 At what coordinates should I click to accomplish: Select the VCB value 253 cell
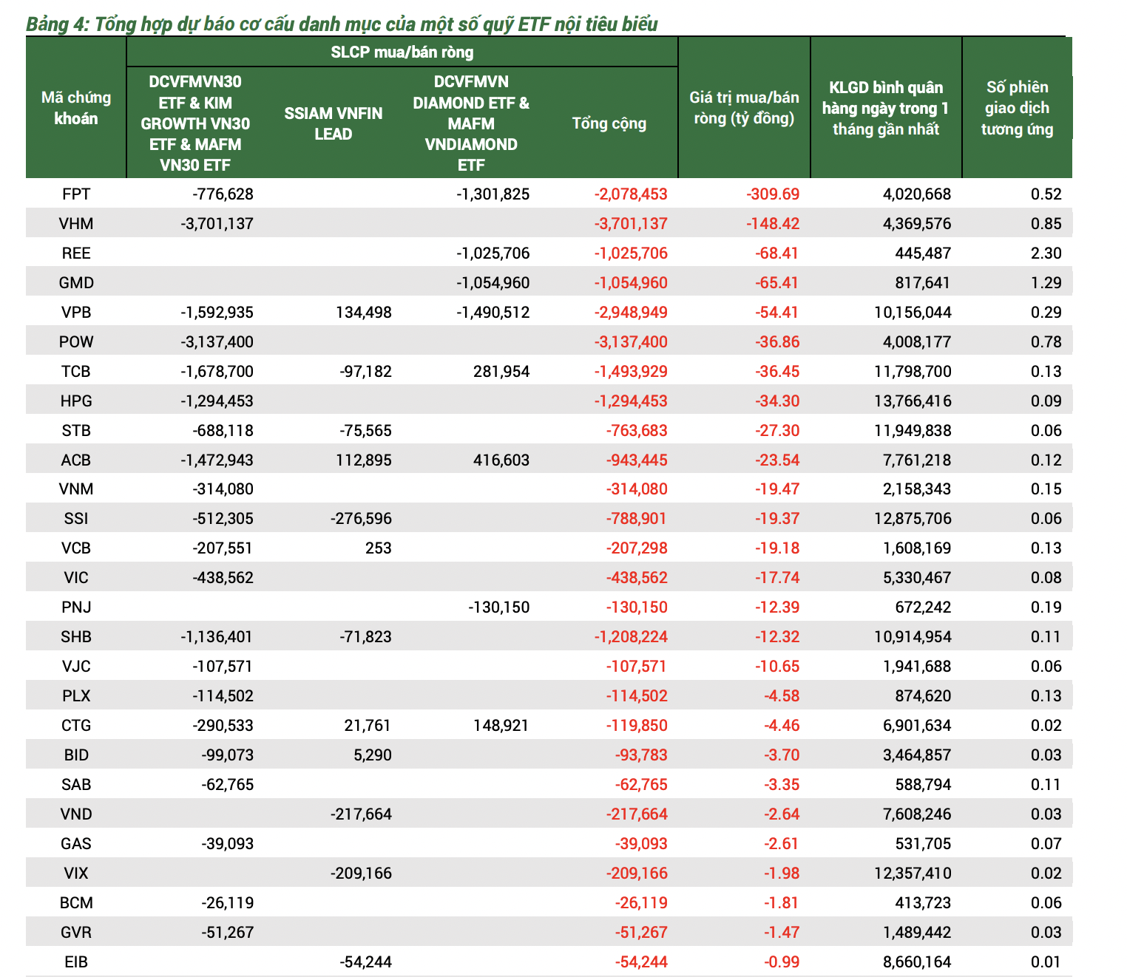(378, 548)
